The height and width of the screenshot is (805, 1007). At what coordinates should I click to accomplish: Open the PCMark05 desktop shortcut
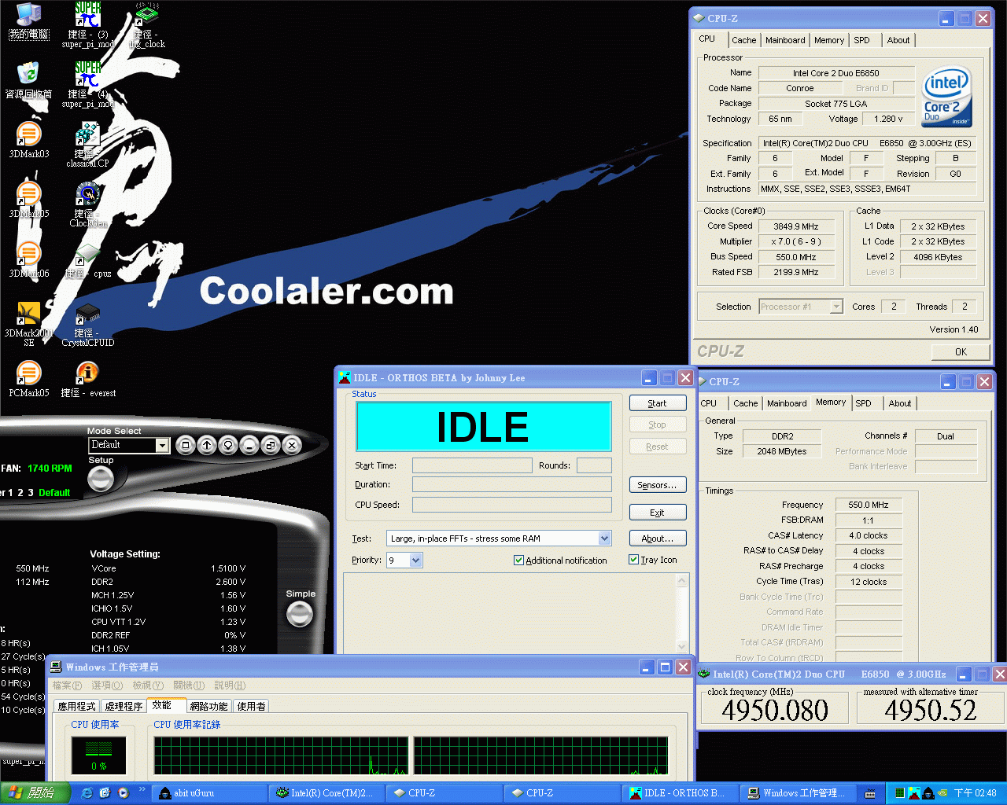(28, 379)
